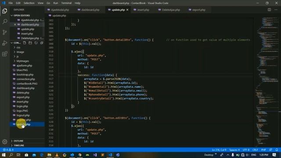Screen dimensions: 281x158
Task: Open the Edit menu
Action: (18, 3)
